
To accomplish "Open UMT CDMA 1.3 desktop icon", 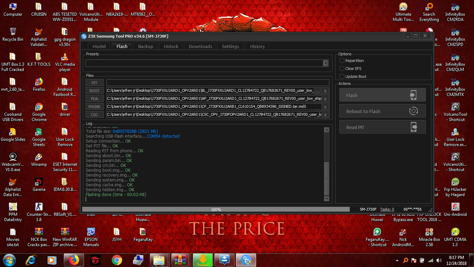I will tap(455, 237).
